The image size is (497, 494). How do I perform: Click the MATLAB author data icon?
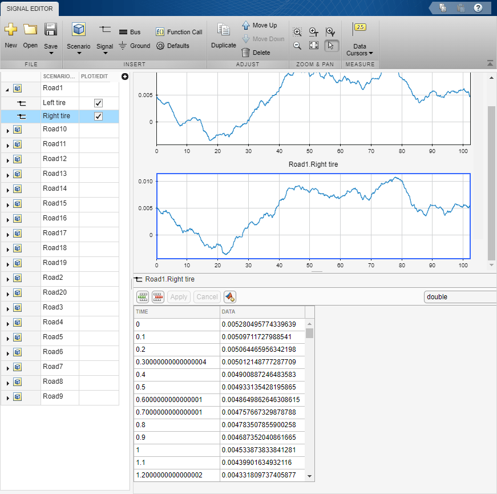click(229, 296)
